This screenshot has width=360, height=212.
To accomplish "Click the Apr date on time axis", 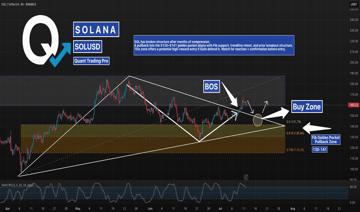I will point(8,209).
